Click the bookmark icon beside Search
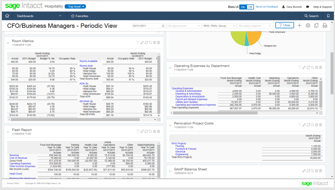The height and width of the screenshot is (190, 335). pos(328,16)
